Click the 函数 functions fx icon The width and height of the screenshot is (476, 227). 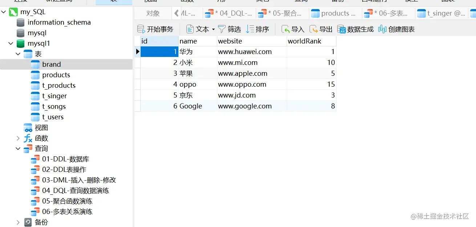28,138
